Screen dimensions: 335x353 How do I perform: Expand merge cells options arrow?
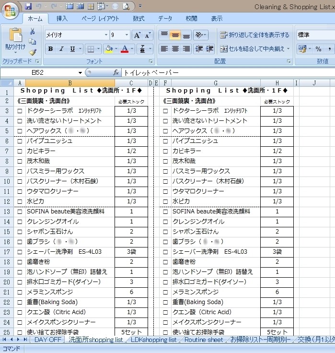pyautogui.click(x=288, y=49)
